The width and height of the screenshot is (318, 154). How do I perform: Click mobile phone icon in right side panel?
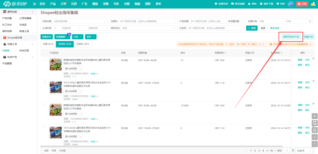tap(315, 123)
